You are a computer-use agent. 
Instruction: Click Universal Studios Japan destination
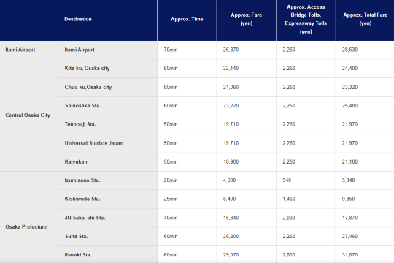(x=94, y=143)
